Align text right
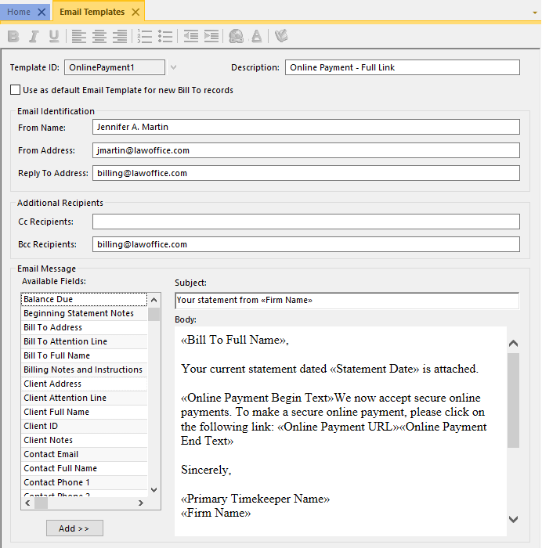Screen dimensions: 542x548 (x=120, y=36)
